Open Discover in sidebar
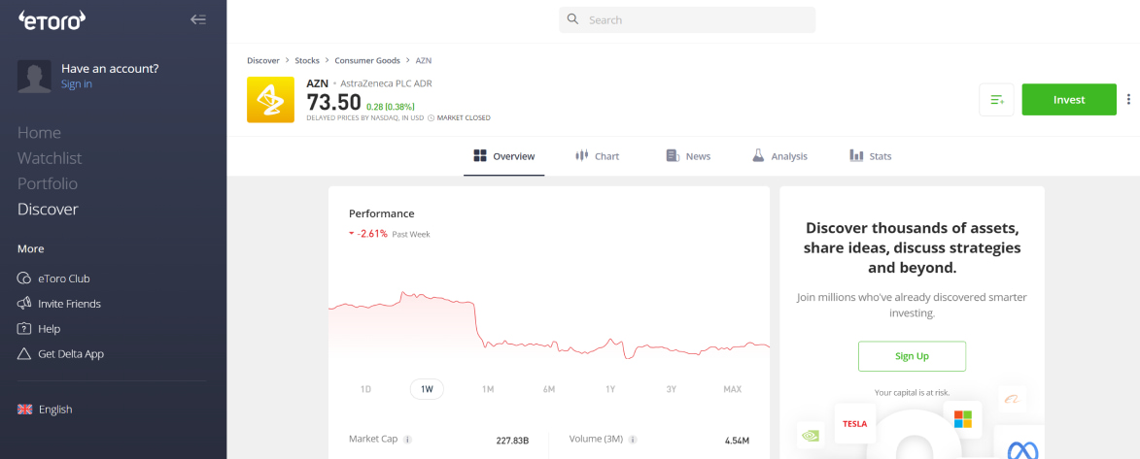 click(x=48, y=210)
